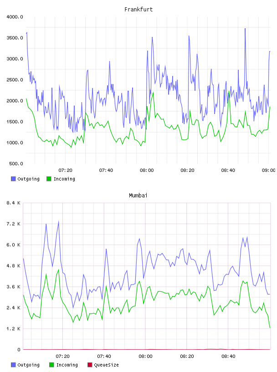Screen dimensions: 277x372
Task: Click Frankfurt x-axis label 09:00
Action: tap(269, 170)
